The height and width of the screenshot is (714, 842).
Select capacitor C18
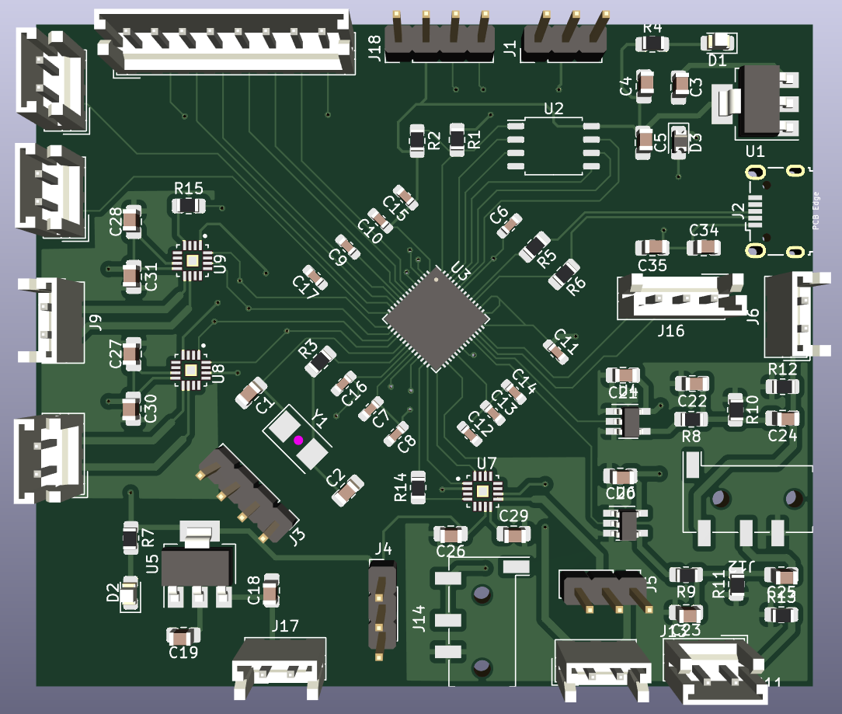point(270,590)
